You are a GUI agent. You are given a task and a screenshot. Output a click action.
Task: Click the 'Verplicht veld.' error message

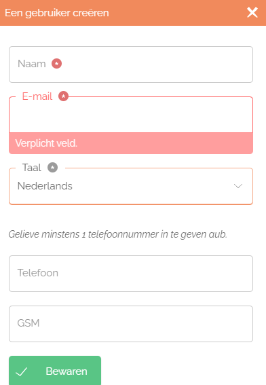pyautogui.click(x=46, y=143)
